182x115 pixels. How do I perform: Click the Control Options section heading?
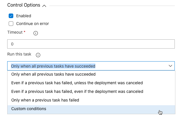pos(24,5)
